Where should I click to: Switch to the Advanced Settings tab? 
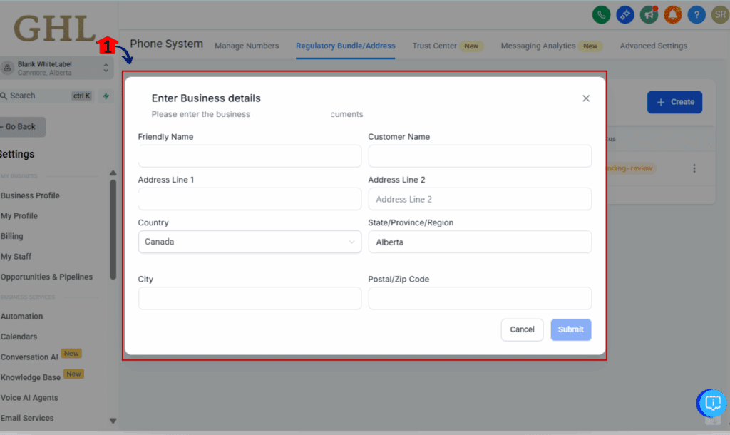pyautogui.click(x=653, y=46)
